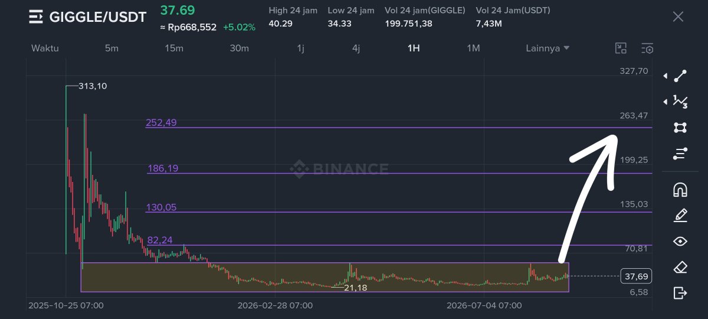
Task: Expand the line tool options arrow
Action: click(x=666, y=76)
